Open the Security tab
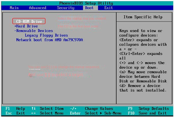 65,8
